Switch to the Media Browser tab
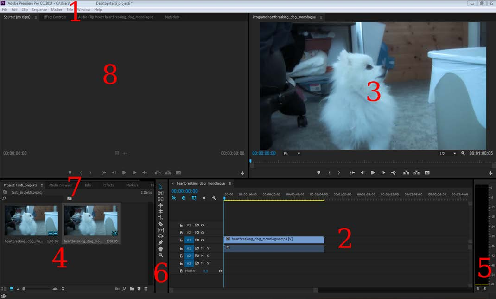 pos(60,185)
